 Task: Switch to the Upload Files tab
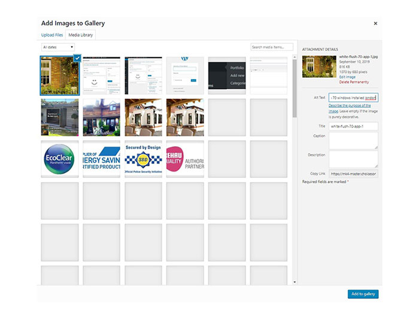coord(52,35)
